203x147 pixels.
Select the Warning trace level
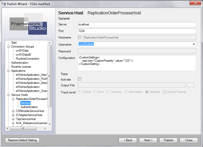coord(108,92)
